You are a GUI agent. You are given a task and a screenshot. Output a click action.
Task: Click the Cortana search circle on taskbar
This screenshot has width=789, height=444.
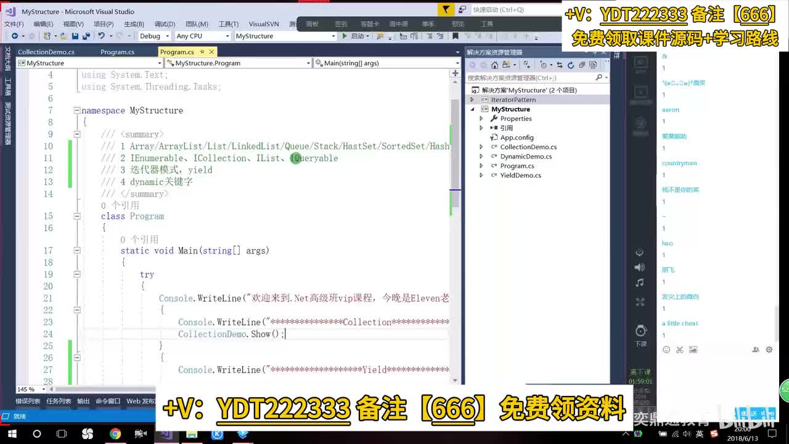coord(36,434)
